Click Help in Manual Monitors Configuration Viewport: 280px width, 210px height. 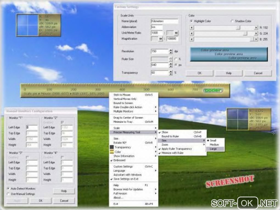(64, 191)
